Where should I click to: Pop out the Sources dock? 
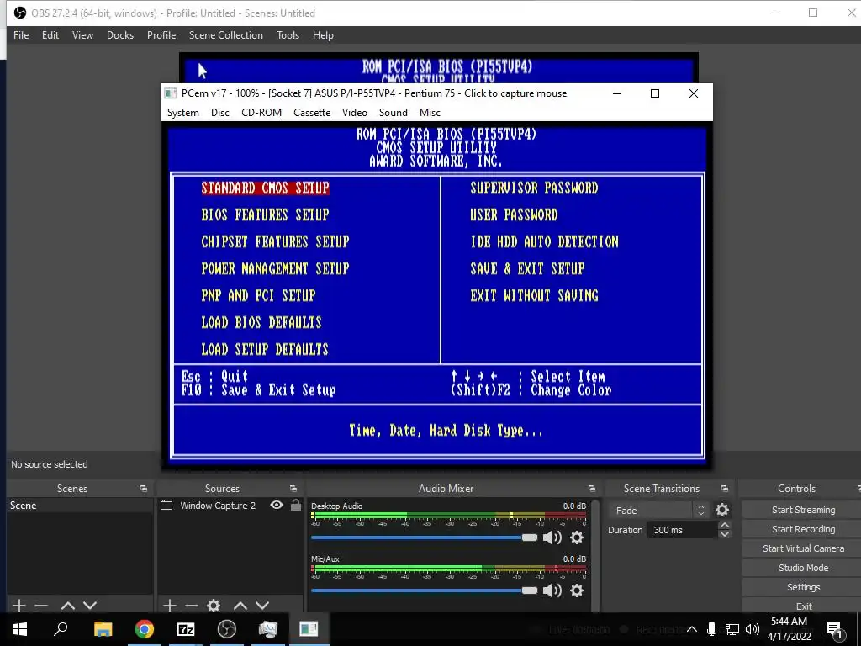click(293, 489)
